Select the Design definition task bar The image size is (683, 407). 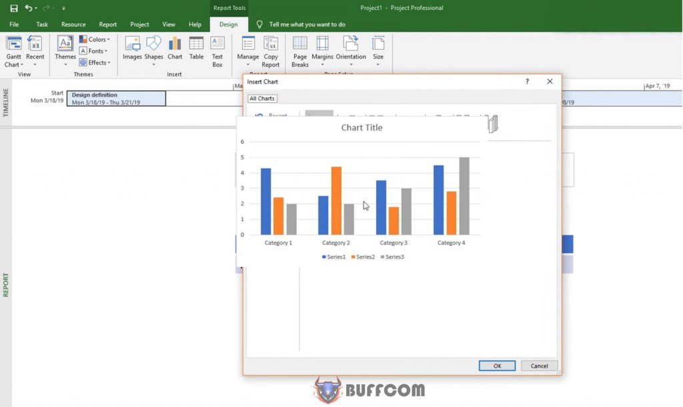click(x=117, y=98)
